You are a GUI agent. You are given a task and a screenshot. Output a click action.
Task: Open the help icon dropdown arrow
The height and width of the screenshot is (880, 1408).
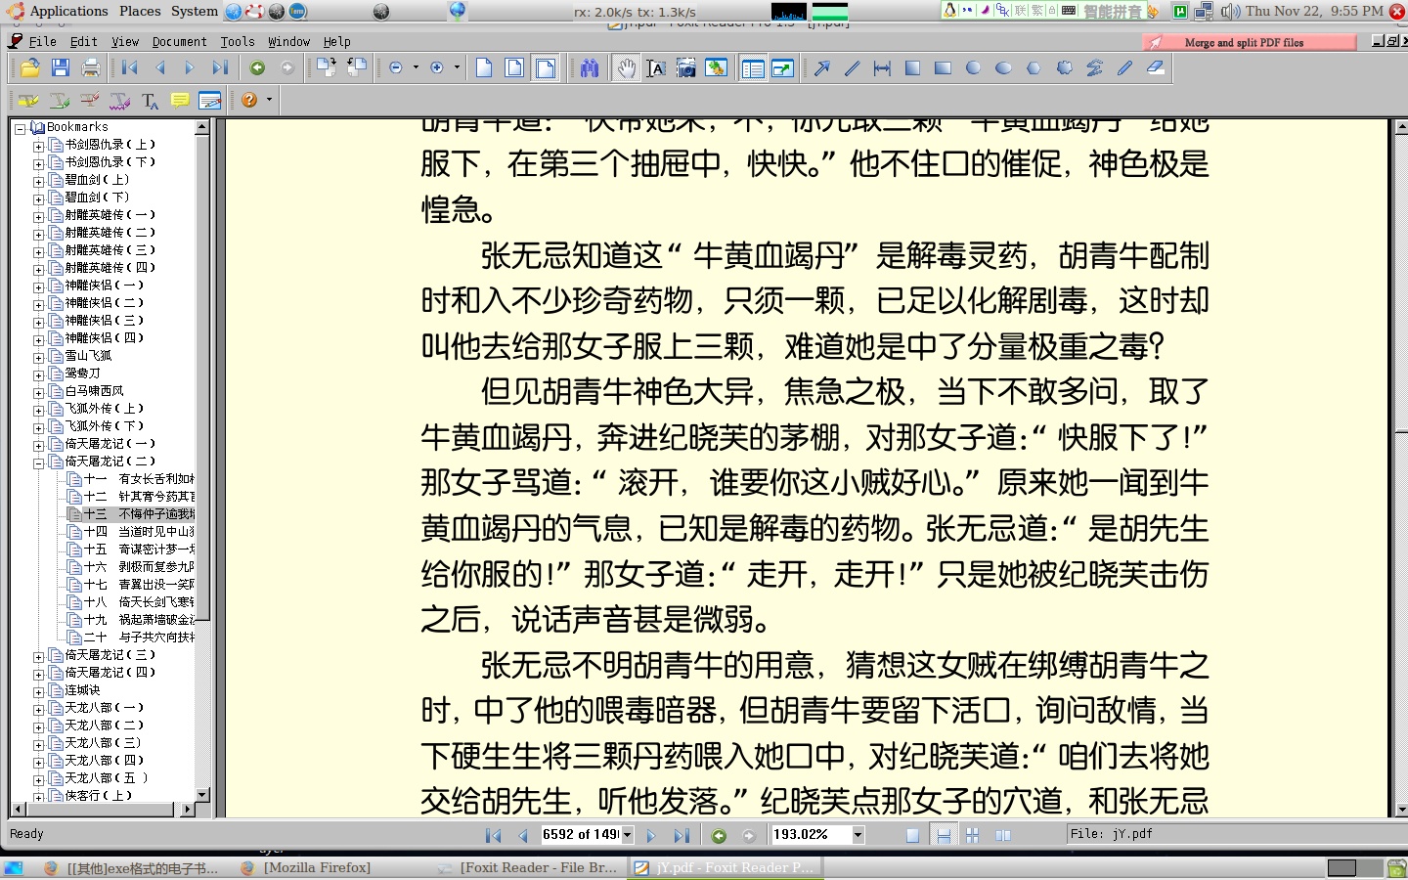[x=269, y=100]
